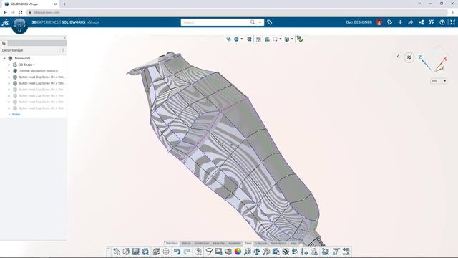Activate the zebra stripes analysis tool
Screen dimensions: 458x258
pyautogui.click(x=286, y=252)
